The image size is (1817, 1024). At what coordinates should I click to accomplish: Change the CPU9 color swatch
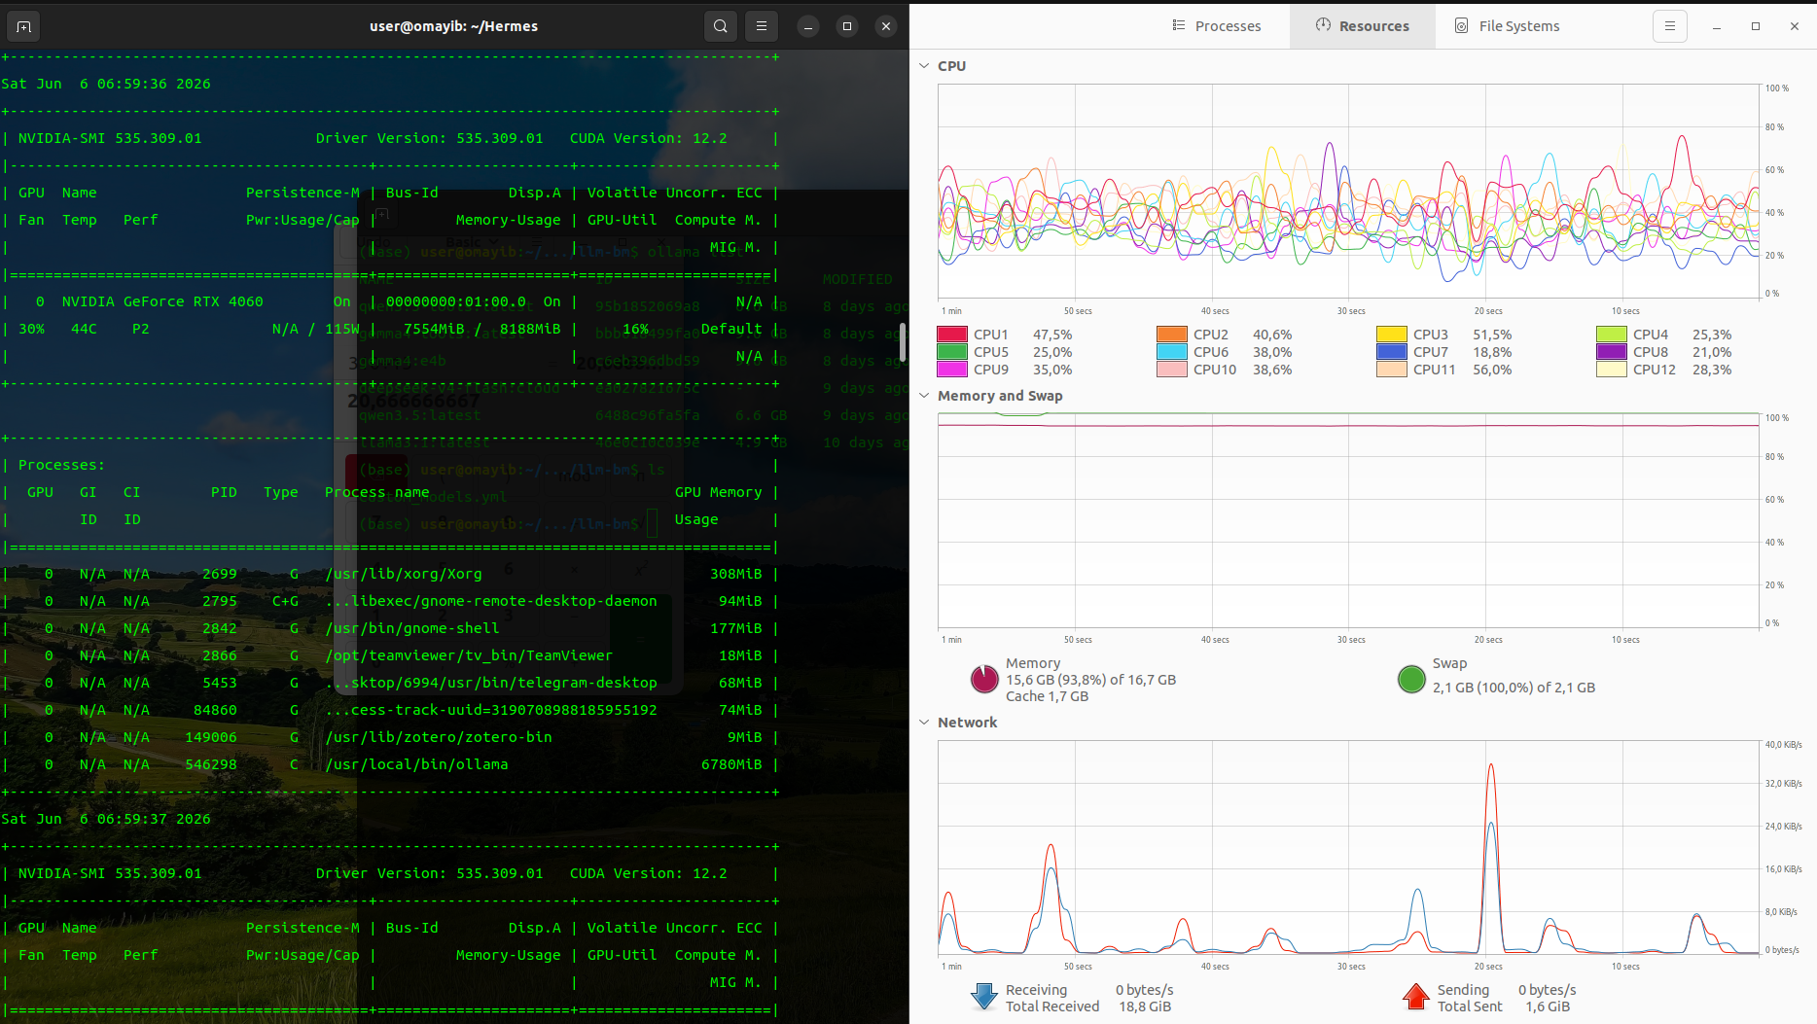coord(952,370)
